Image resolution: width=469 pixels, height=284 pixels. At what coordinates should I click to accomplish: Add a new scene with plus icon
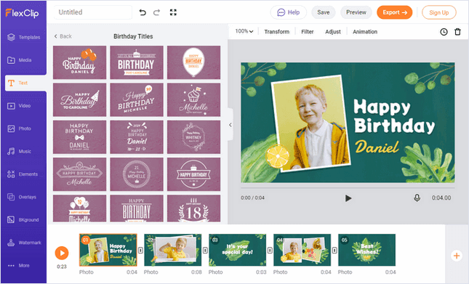pyautogui.click(x=457, y=256)
